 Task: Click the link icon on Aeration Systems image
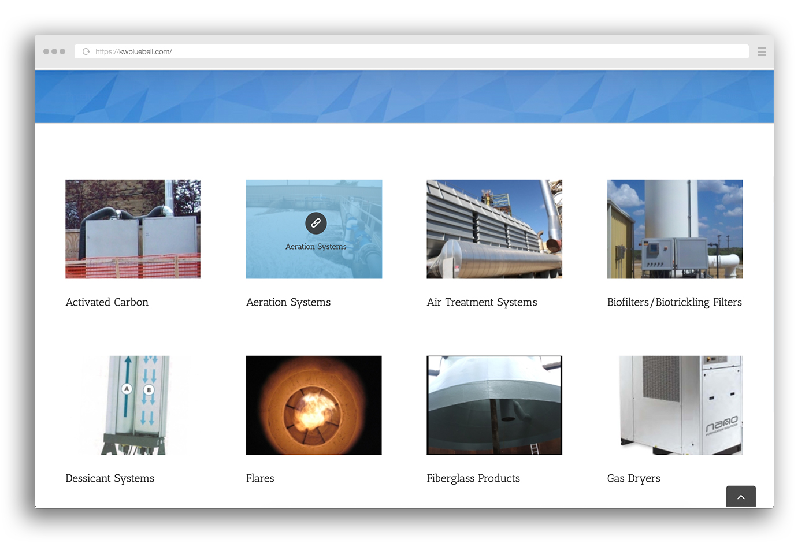[x=316, y=223]
